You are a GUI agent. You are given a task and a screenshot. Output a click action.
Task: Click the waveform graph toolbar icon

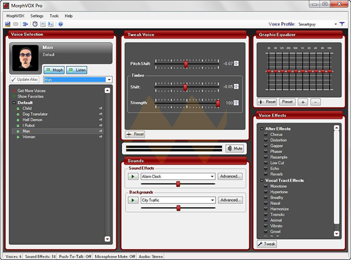pyautogui.click(x=43, y=24)
